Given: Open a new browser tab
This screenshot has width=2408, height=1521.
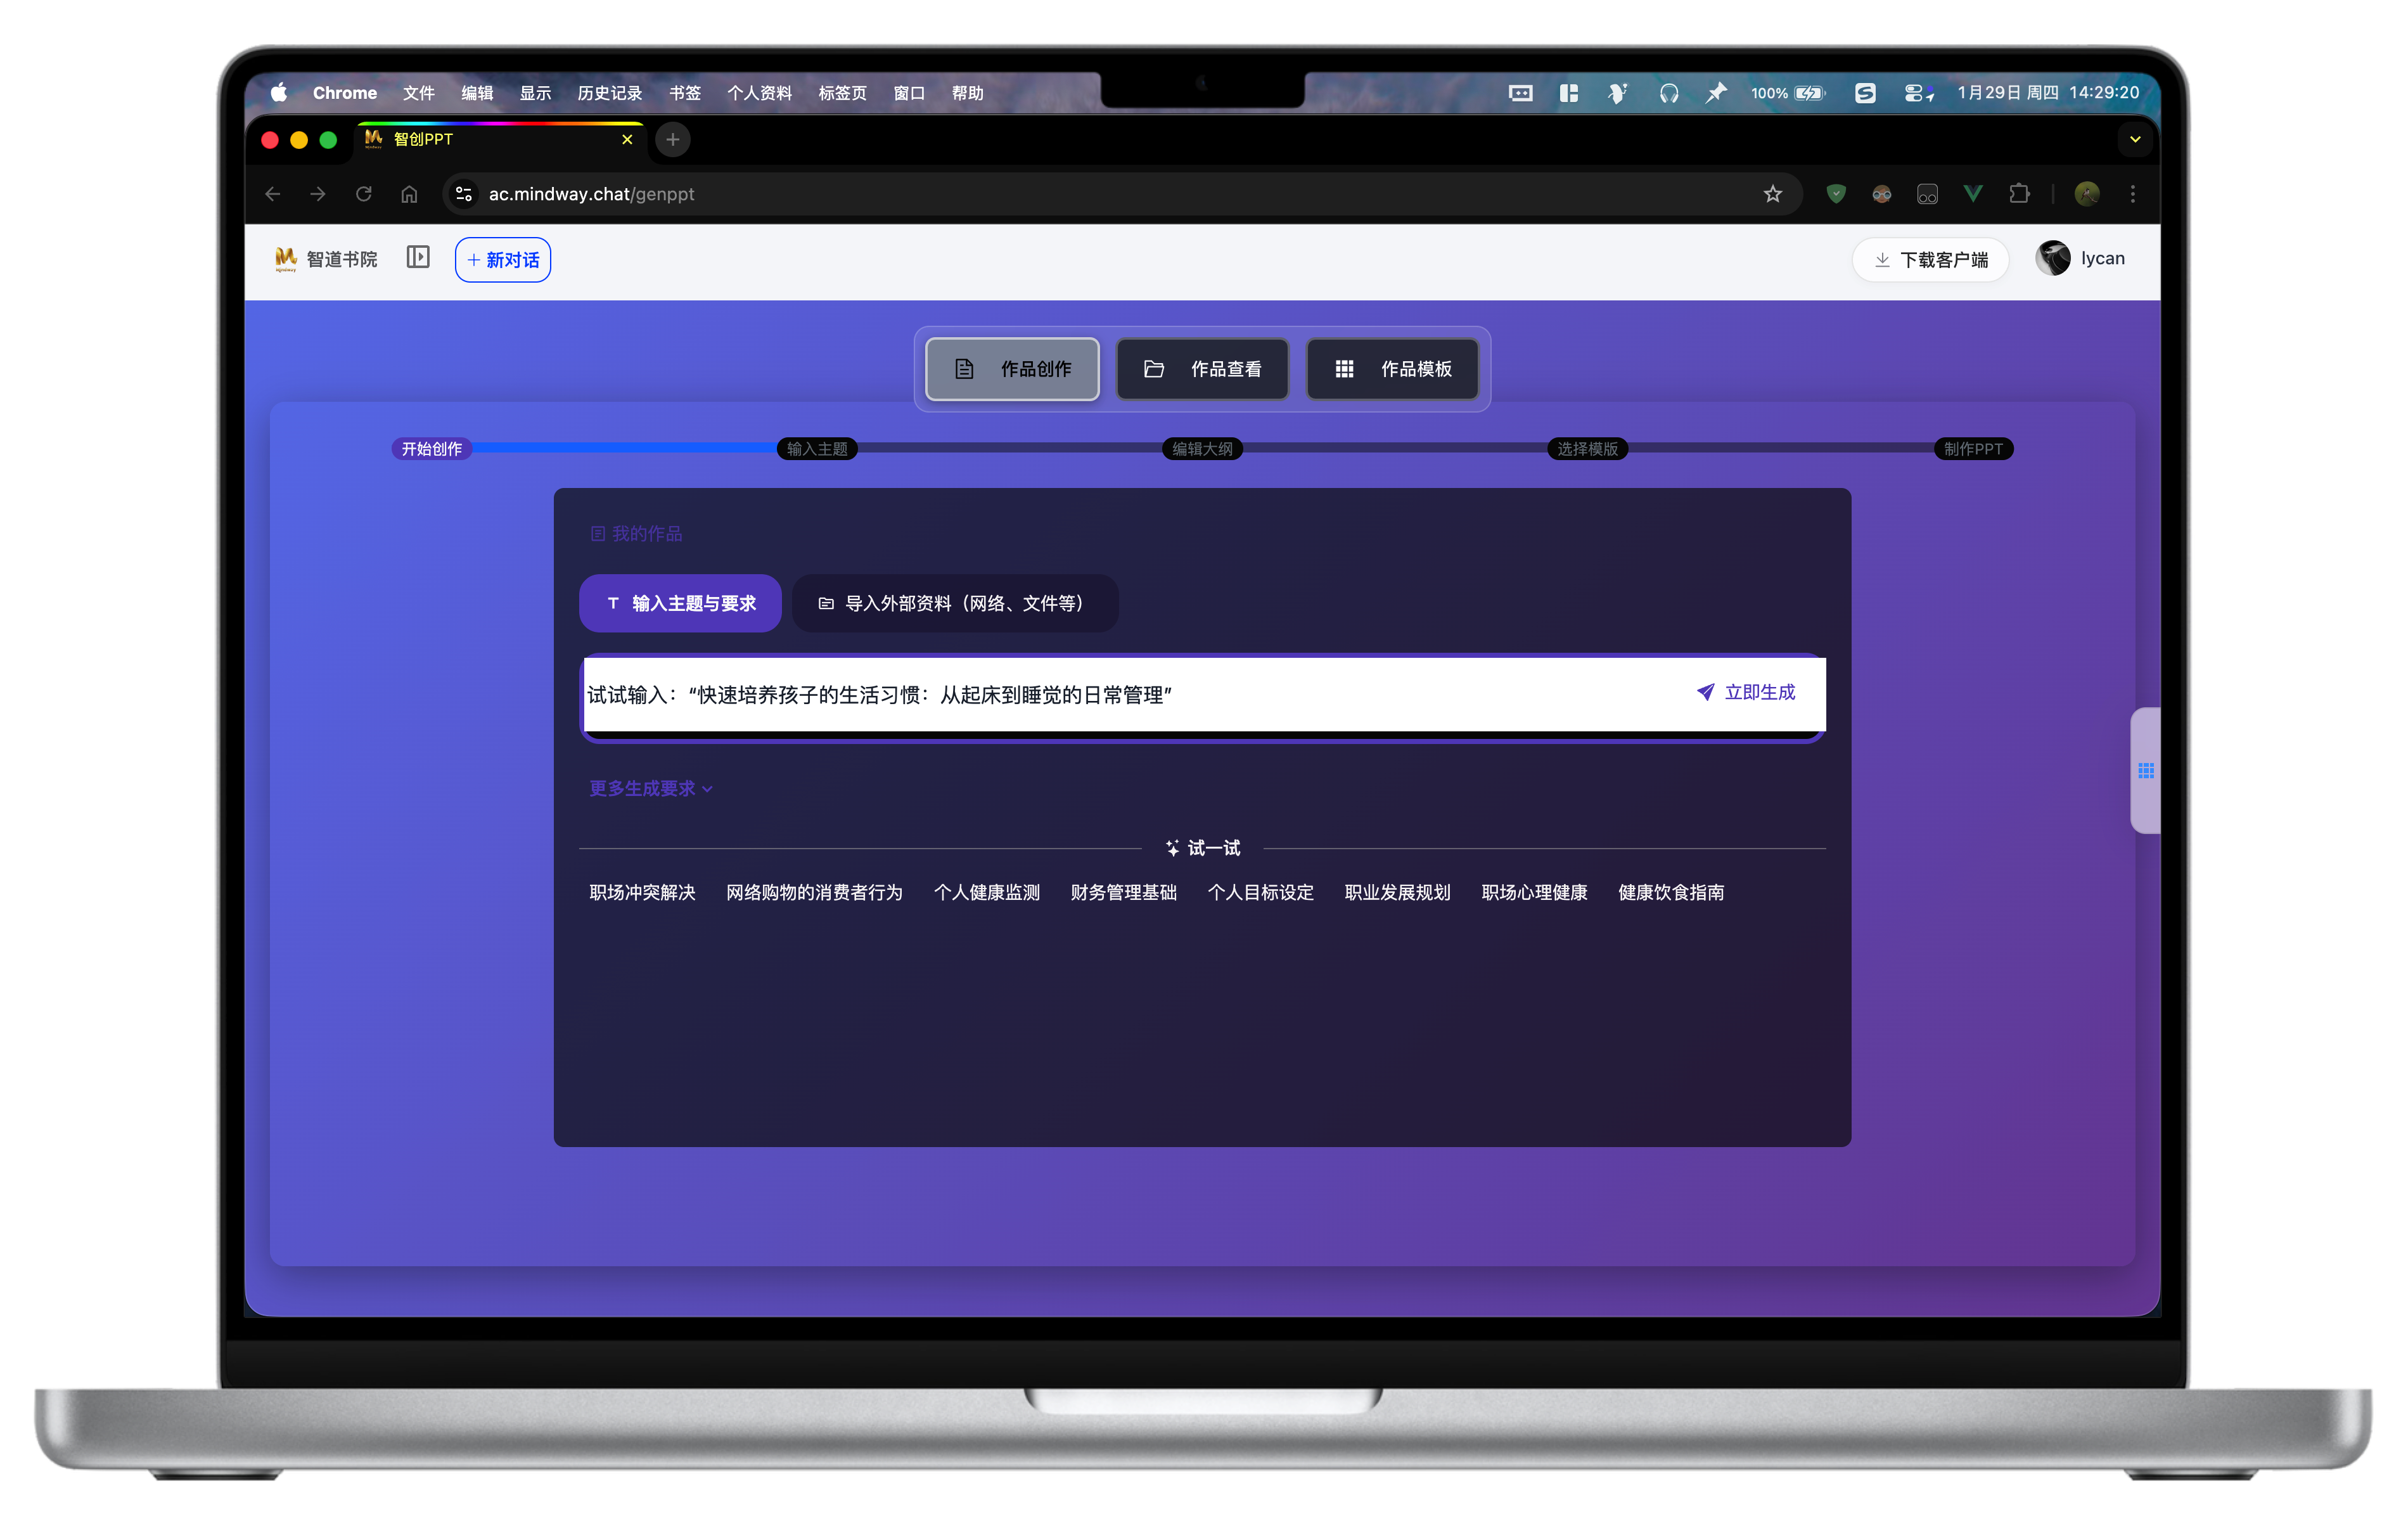Looking at the screenshot, I should click(x=673, y=140).
